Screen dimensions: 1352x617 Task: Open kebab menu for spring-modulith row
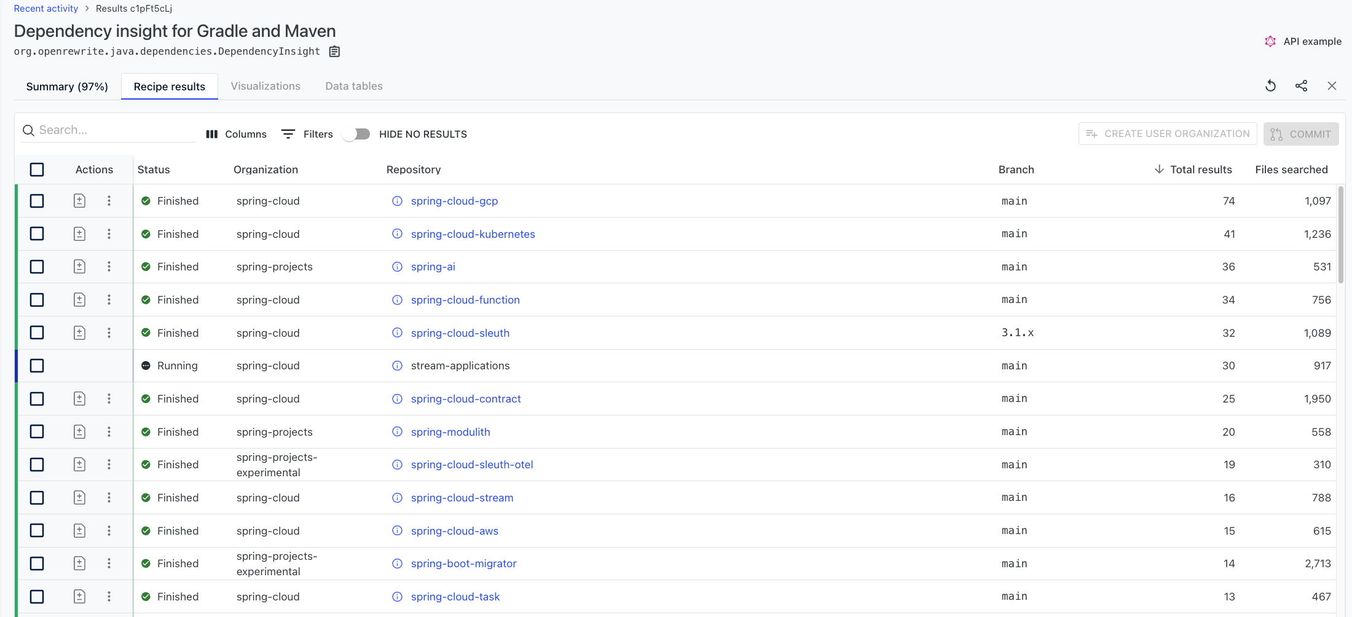pos(109,432)
